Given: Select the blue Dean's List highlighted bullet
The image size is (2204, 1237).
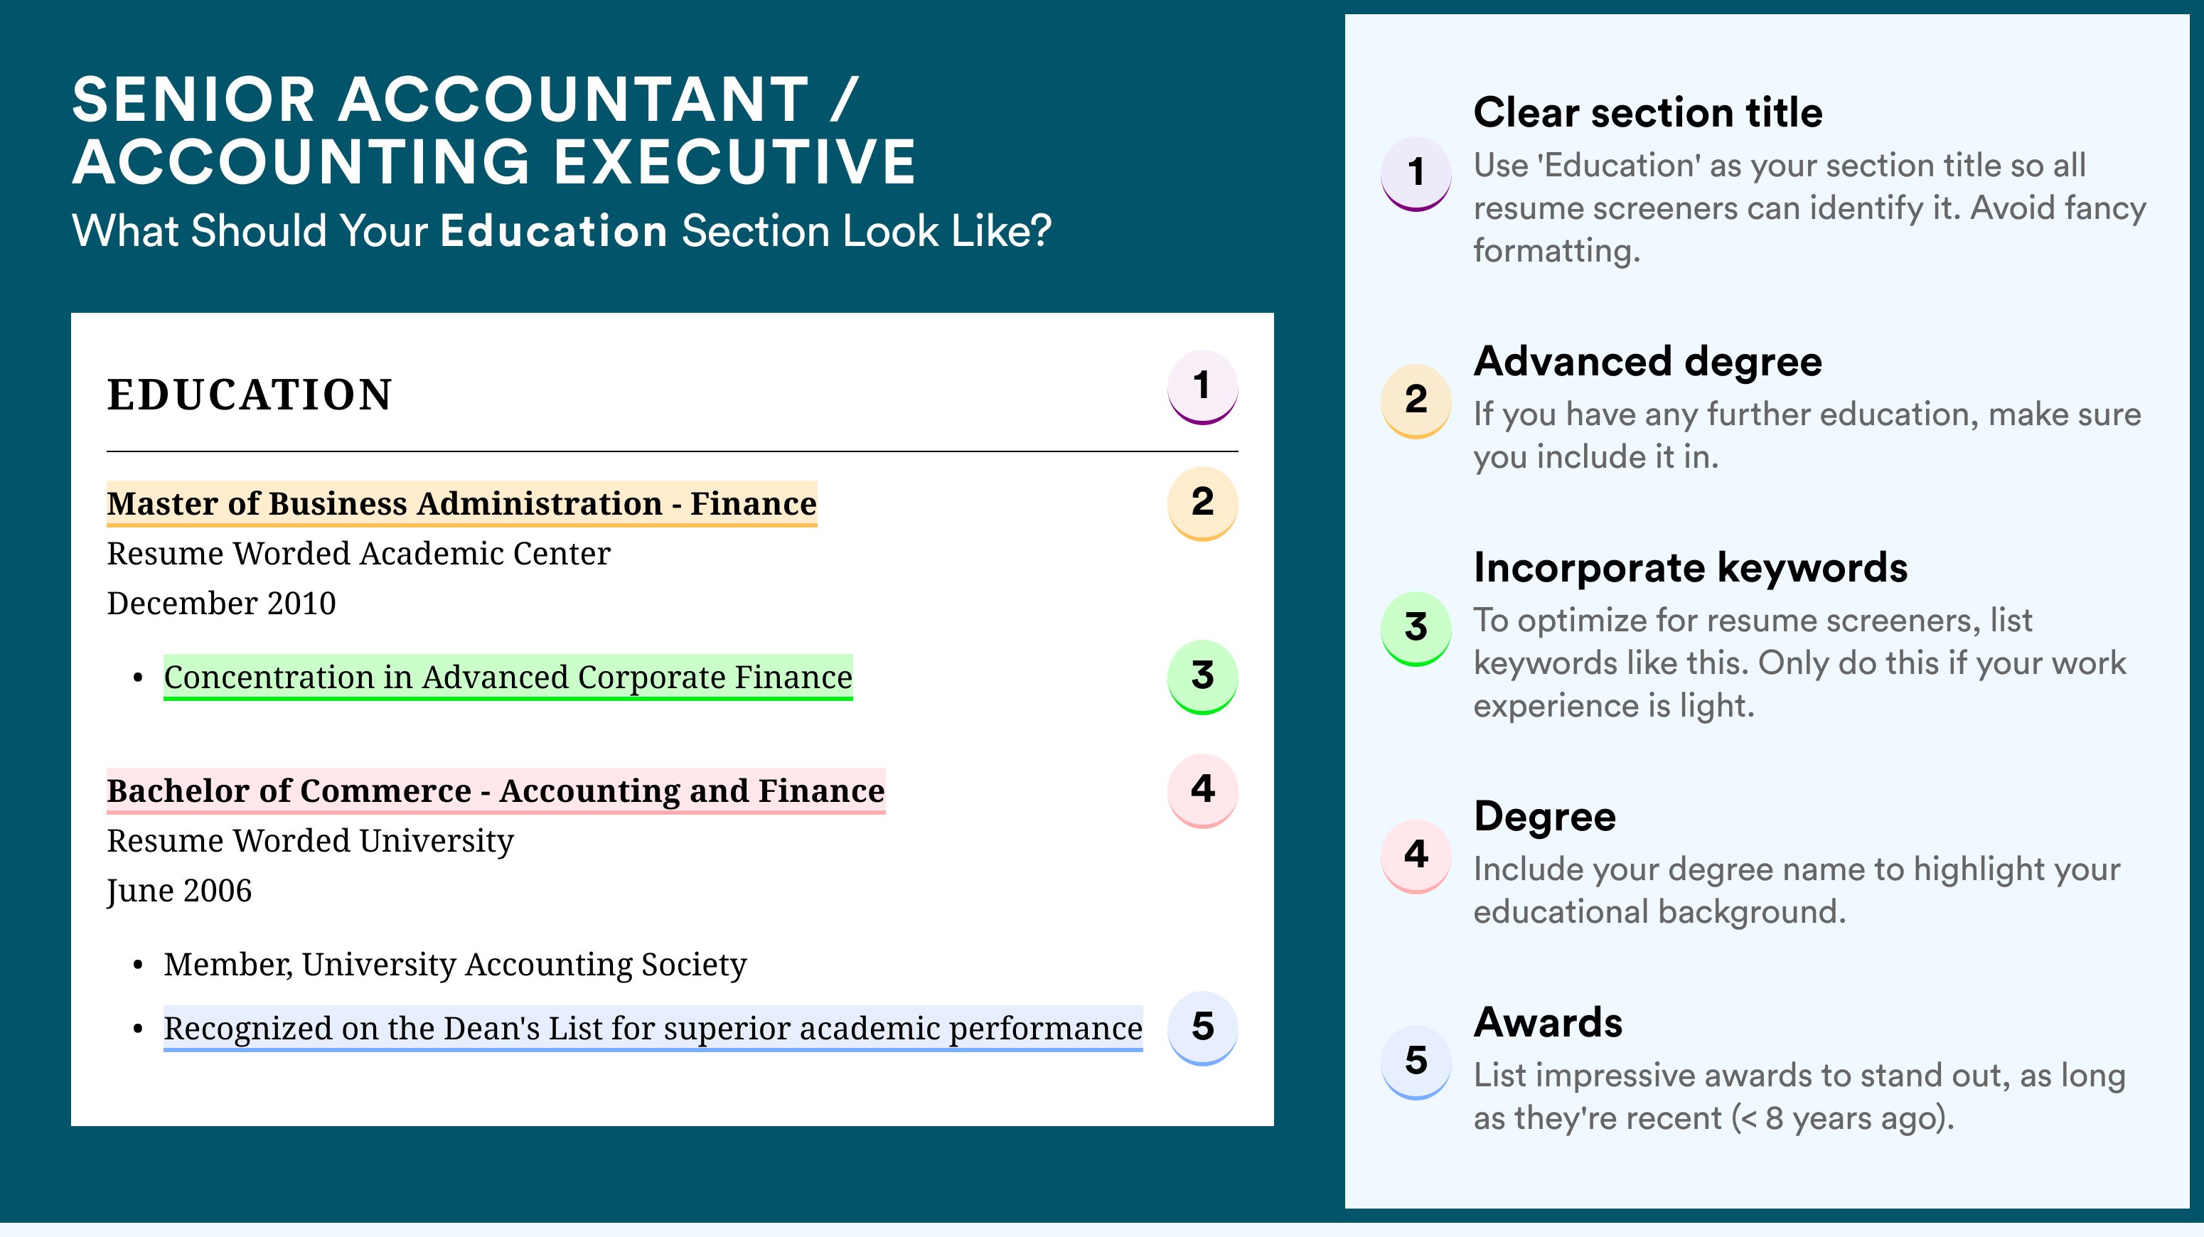Looking at the screenshot, I should [653, 1028].
